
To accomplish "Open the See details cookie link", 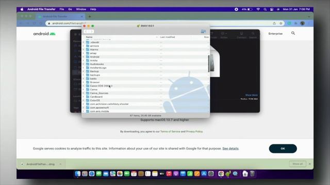I will tap(230, 149).
